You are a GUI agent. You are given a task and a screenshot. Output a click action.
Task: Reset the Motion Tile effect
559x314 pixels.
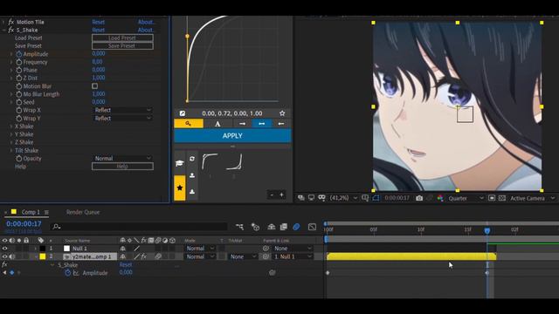98,22
